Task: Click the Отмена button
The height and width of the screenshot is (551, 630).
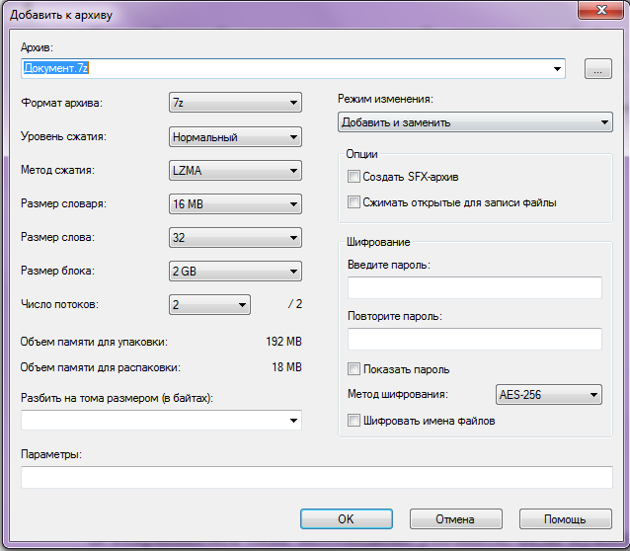Action: point(455,518)
